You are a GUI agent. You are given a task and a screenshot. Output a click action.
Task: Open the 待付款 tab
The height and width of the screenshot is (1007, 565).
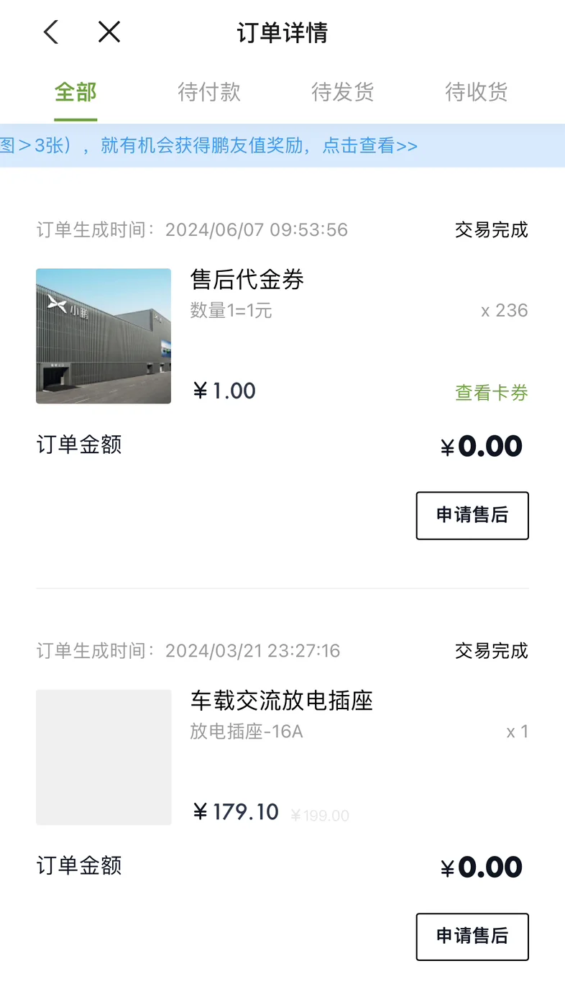(x=209, y=92)
